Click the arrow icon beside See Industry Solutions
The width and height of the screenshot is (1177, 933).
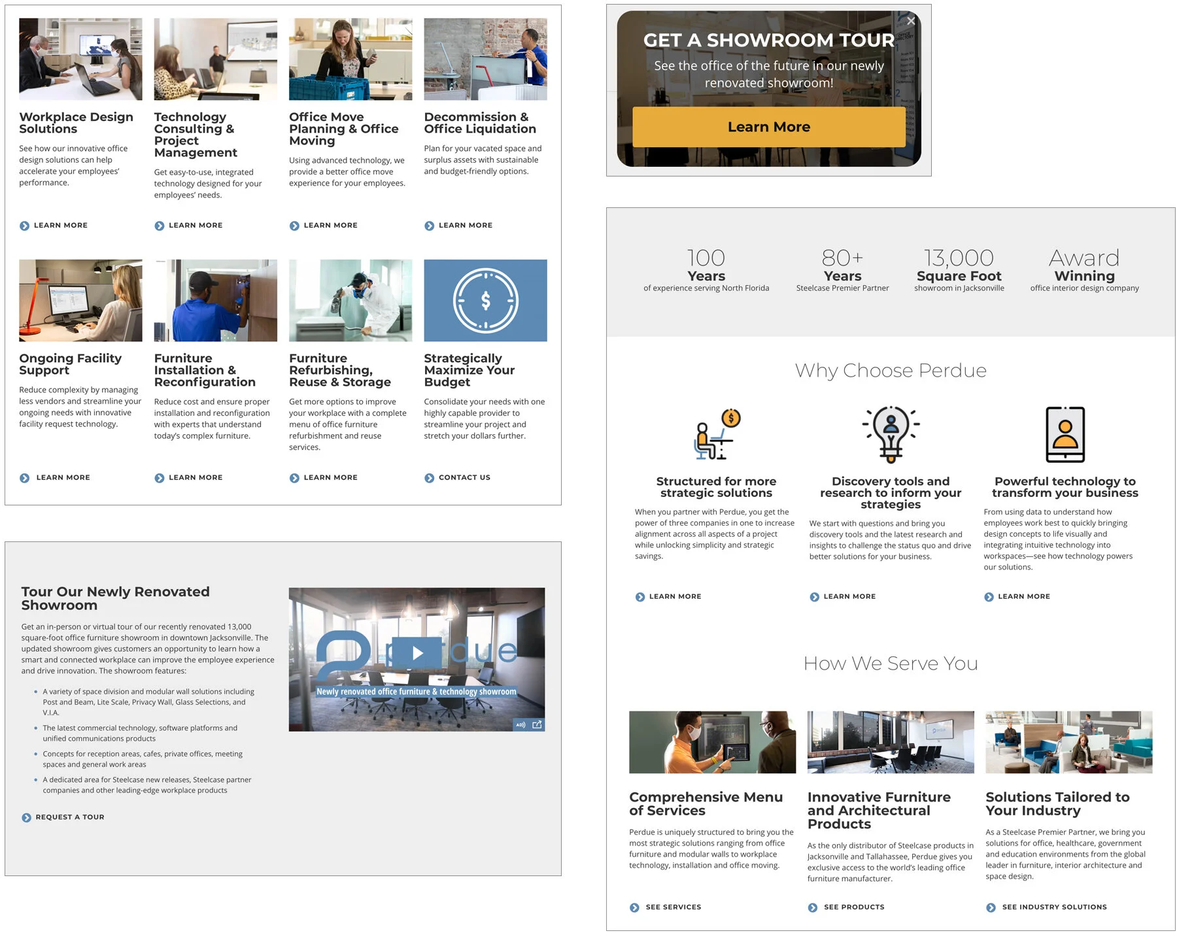pos(991,908)
